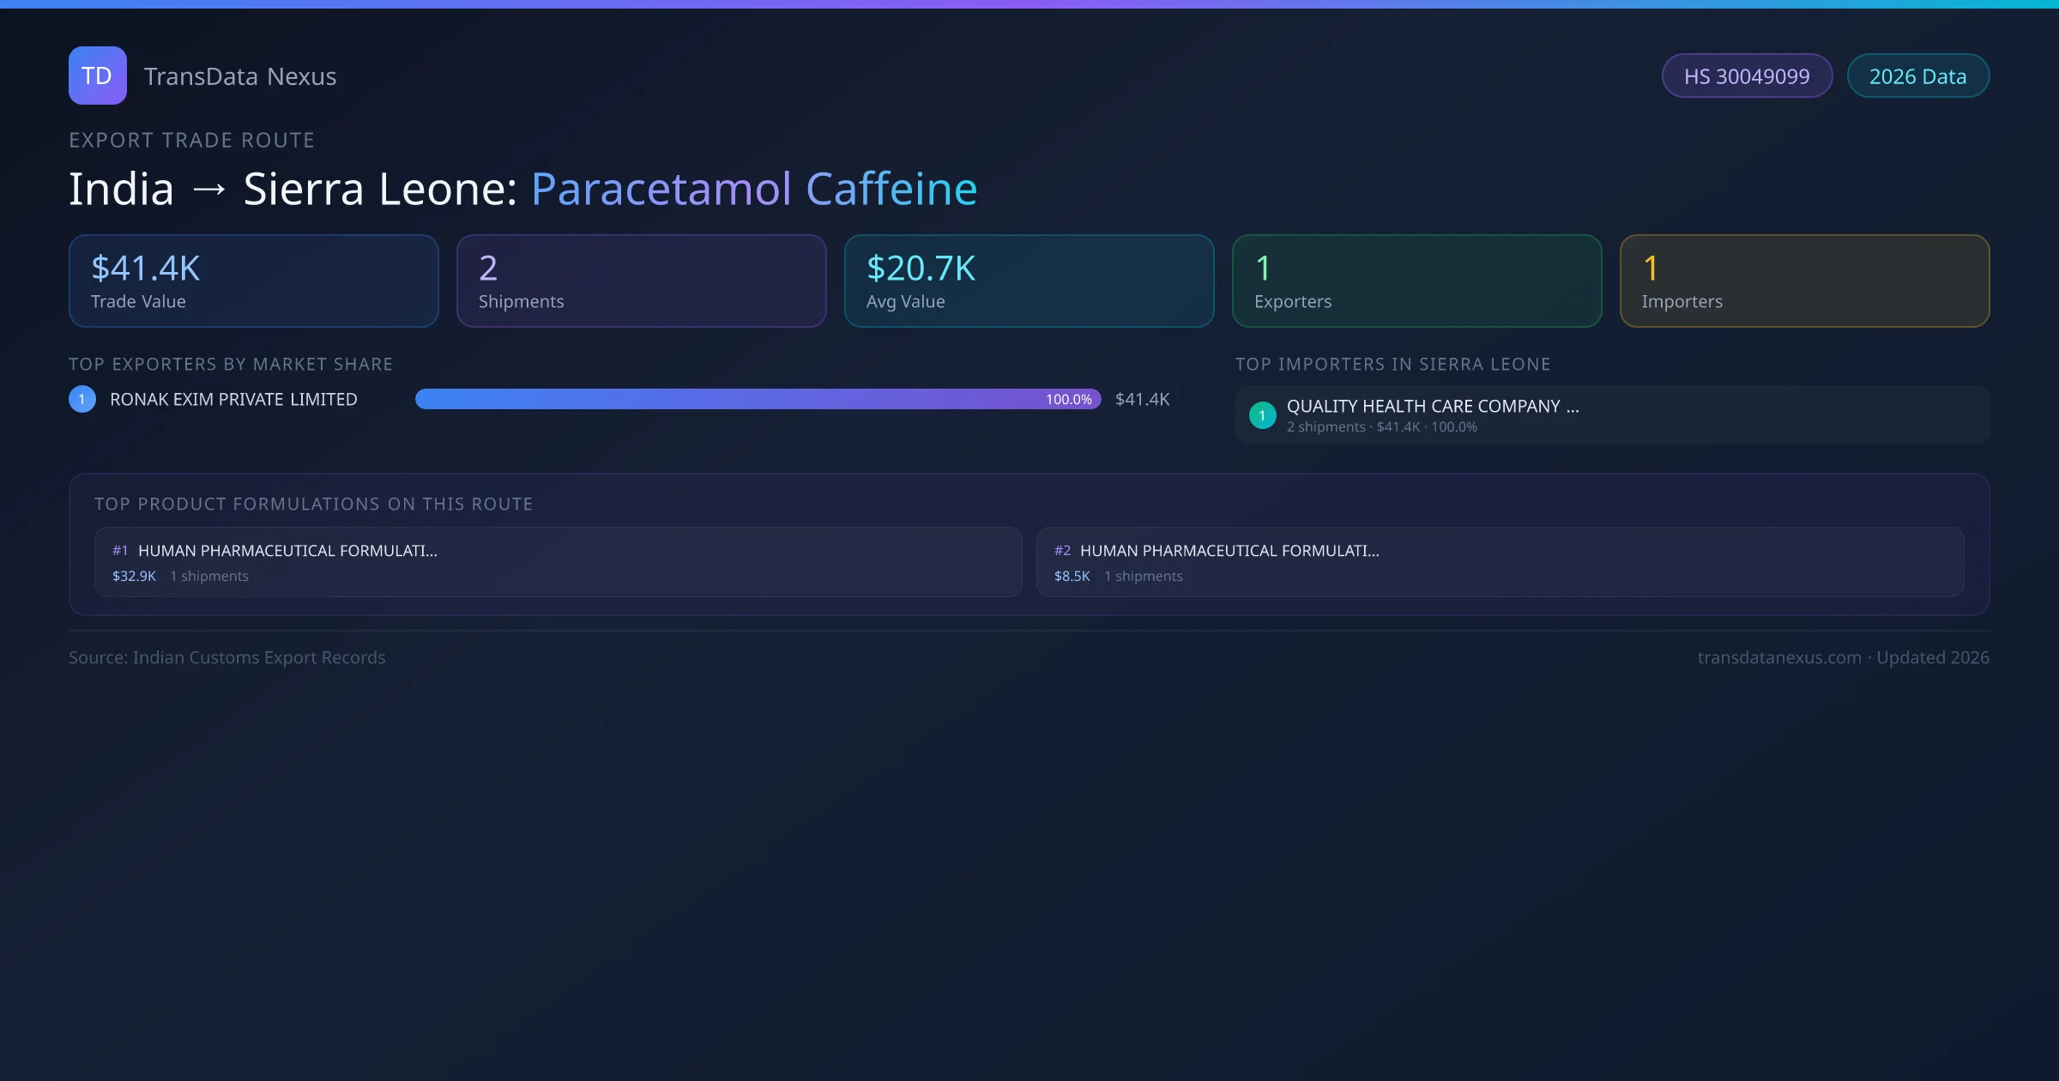Screen dimensions: 2059x1081
Task: Open the 2 Shipments stat card
Action: (641, 281)
